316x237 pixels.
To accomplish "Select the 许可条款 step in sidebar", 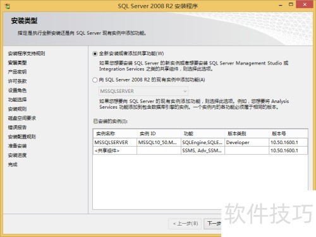I will point(17,81).
